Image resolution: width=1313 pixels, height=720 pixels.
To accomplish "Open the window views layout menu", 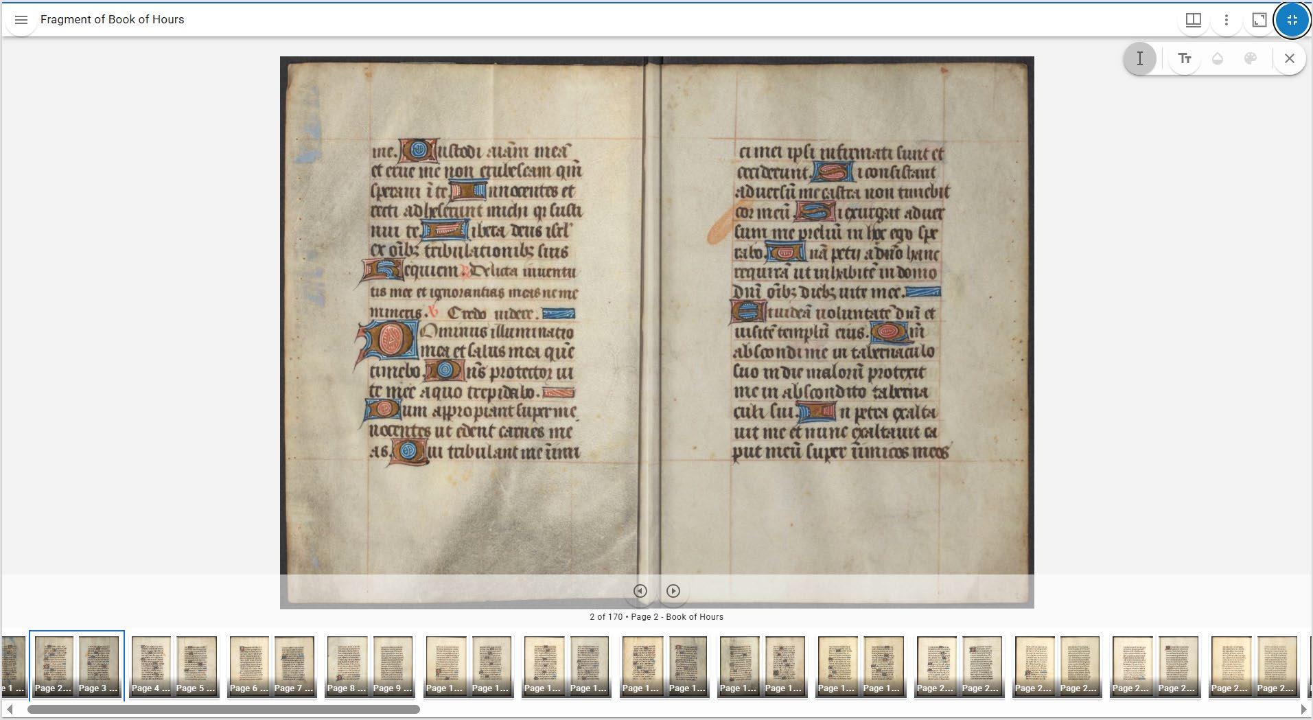I will click(x=1194, y=20).
